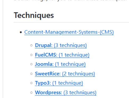The image size is (129, 98).
Task: Click the hollow bullet beside SweetRice
Action: pos(31,74)
